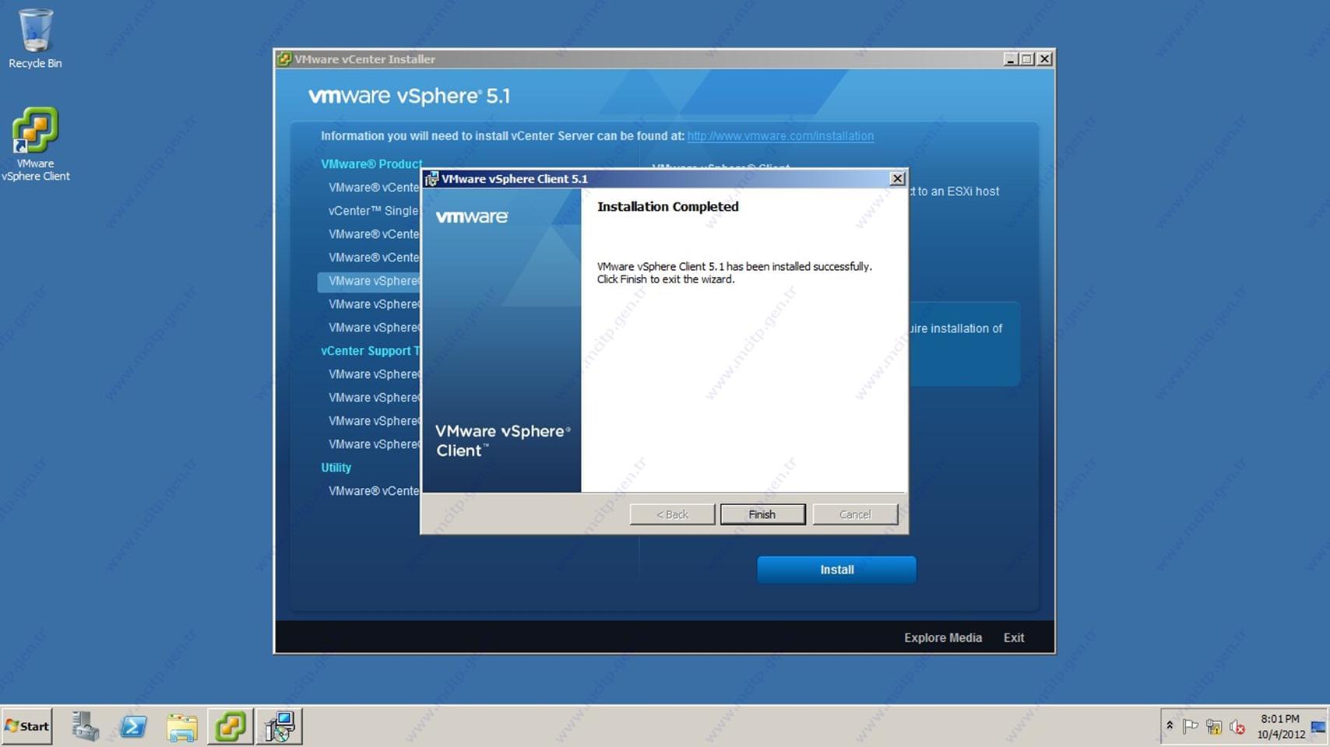Launch Windows PowerShell from the taskbar
This screenshot has height=747, width=1330.
tap(134, 726)
